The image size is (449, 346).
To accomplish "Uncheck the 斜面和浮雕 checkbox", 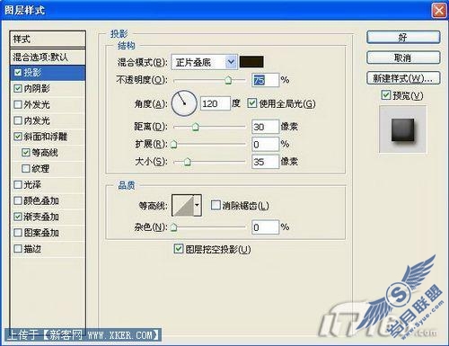I will [18, 137].
